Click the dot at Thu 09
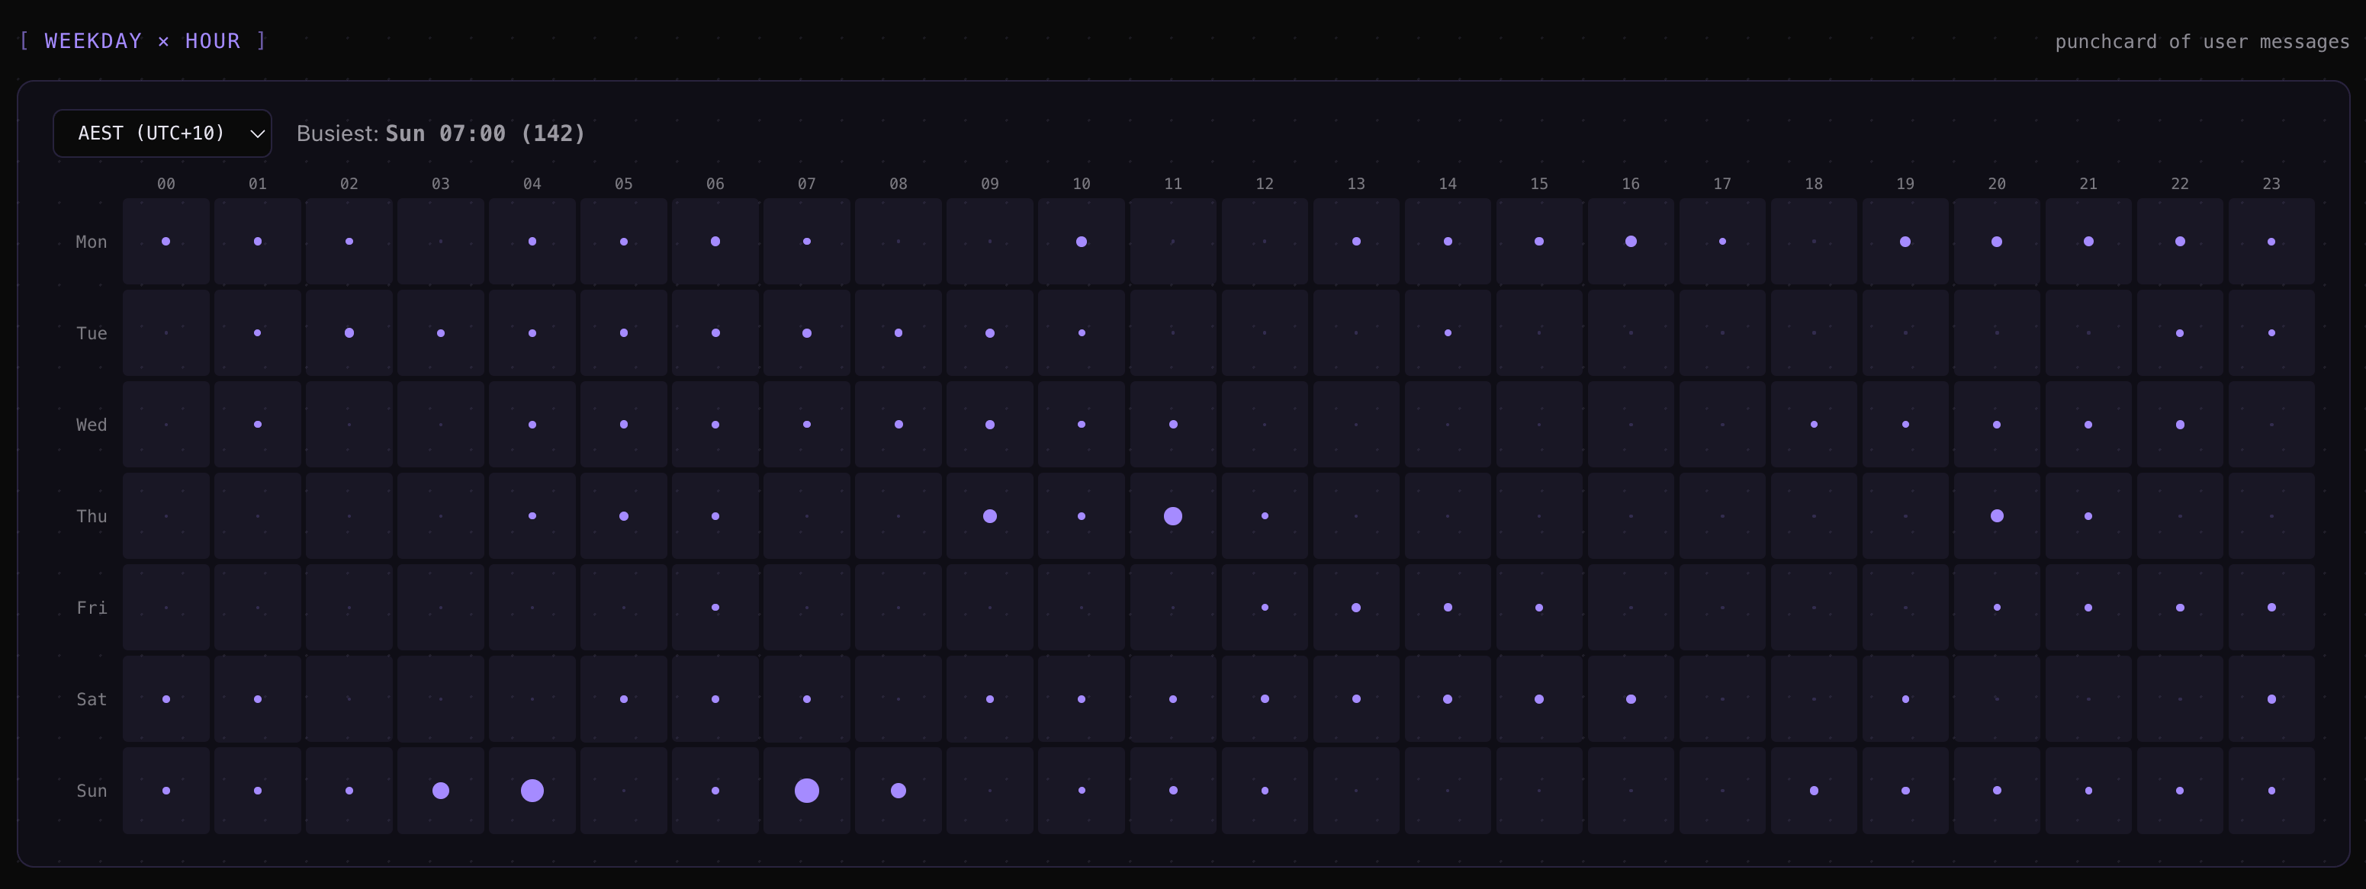The height and width of the screenshot is (889, 2366). click(x=989, y=516)
